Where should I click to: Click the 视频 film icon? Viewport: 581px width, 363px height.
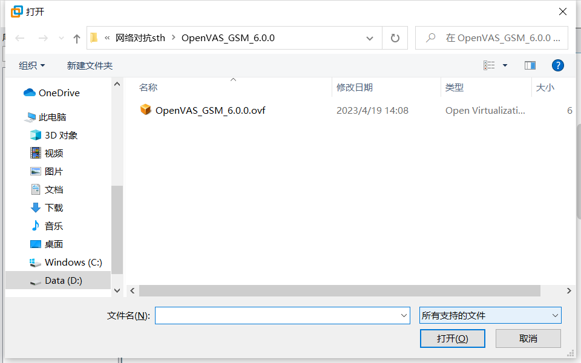pos(36,153)
